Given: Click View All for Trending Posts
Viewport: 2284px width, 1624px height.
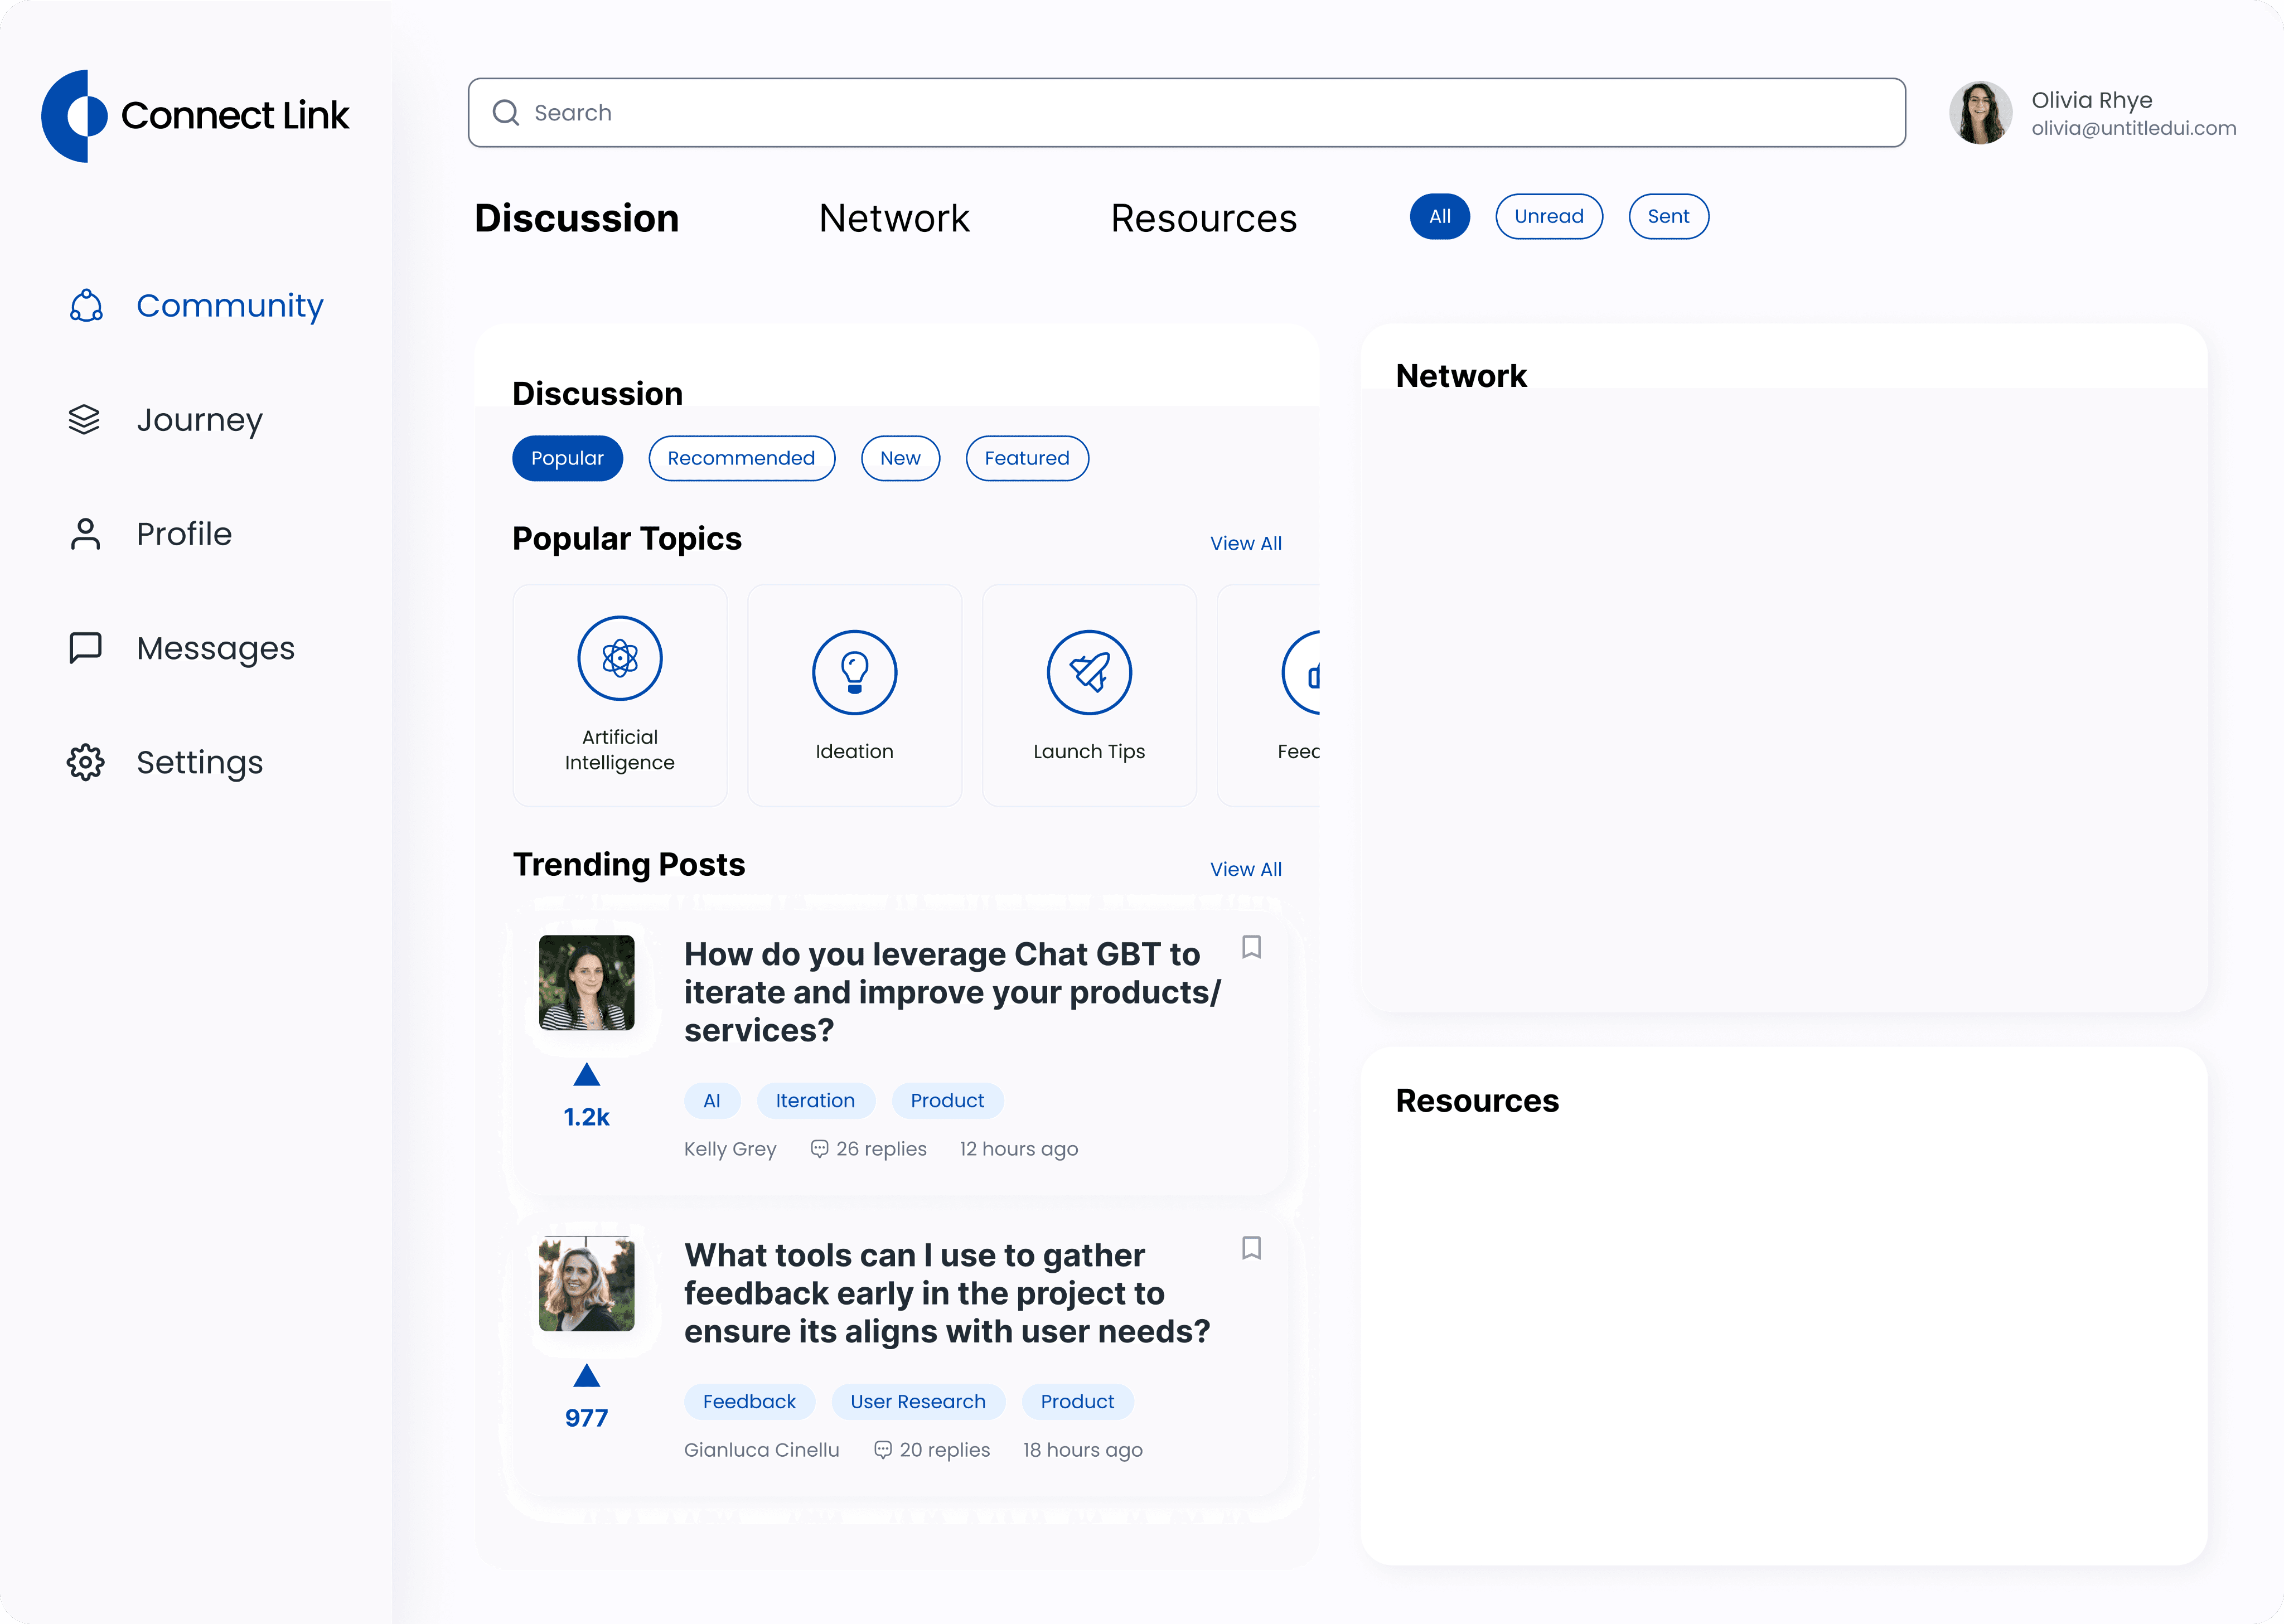Looking at the screenshot, I should tap(1245, 869).
